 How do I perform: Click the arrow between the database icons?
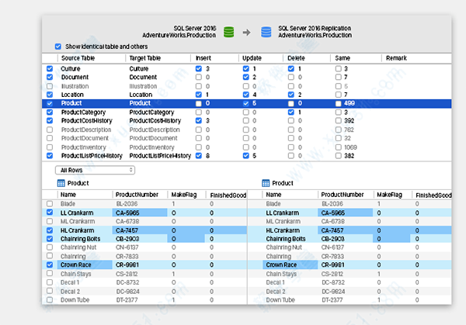(248, 32)
